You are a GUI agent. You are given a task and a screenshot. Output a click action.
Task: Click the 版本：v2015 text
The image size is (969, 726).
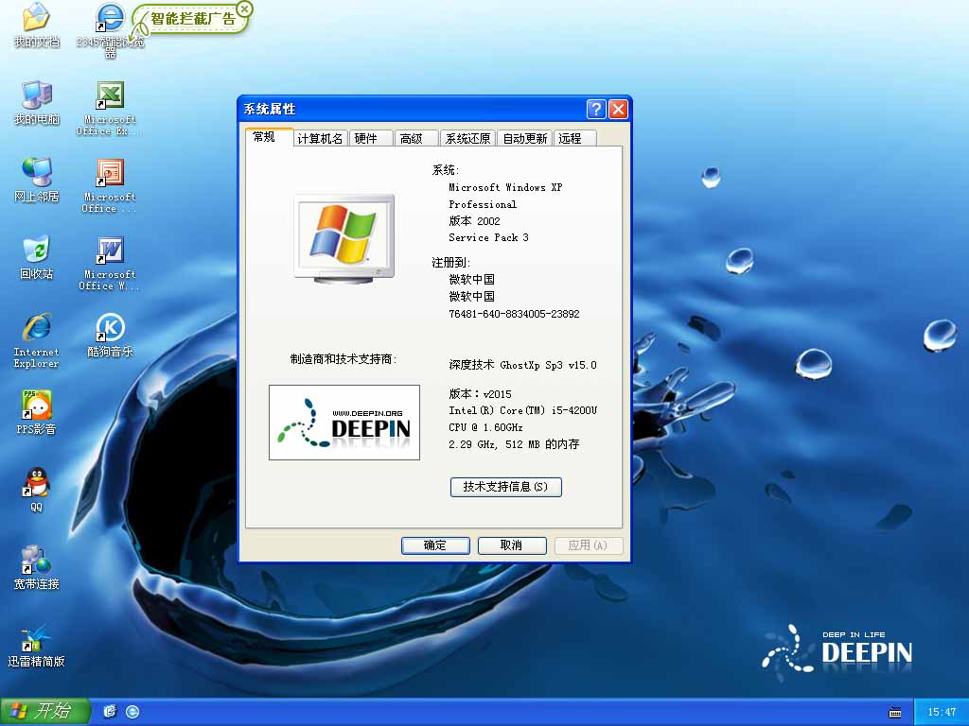pyautogui.click(x=480, y=394)
